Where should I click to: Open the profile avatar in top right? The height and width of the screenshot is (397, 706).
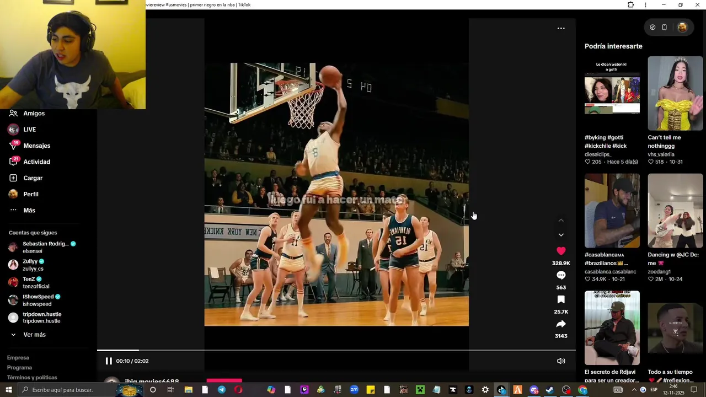click(x=682, y=27)
